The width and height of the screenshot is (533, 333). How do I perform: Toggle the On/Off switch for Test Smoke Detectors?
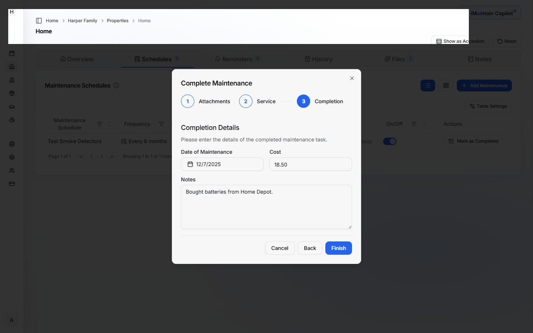[x=389, y=141]
